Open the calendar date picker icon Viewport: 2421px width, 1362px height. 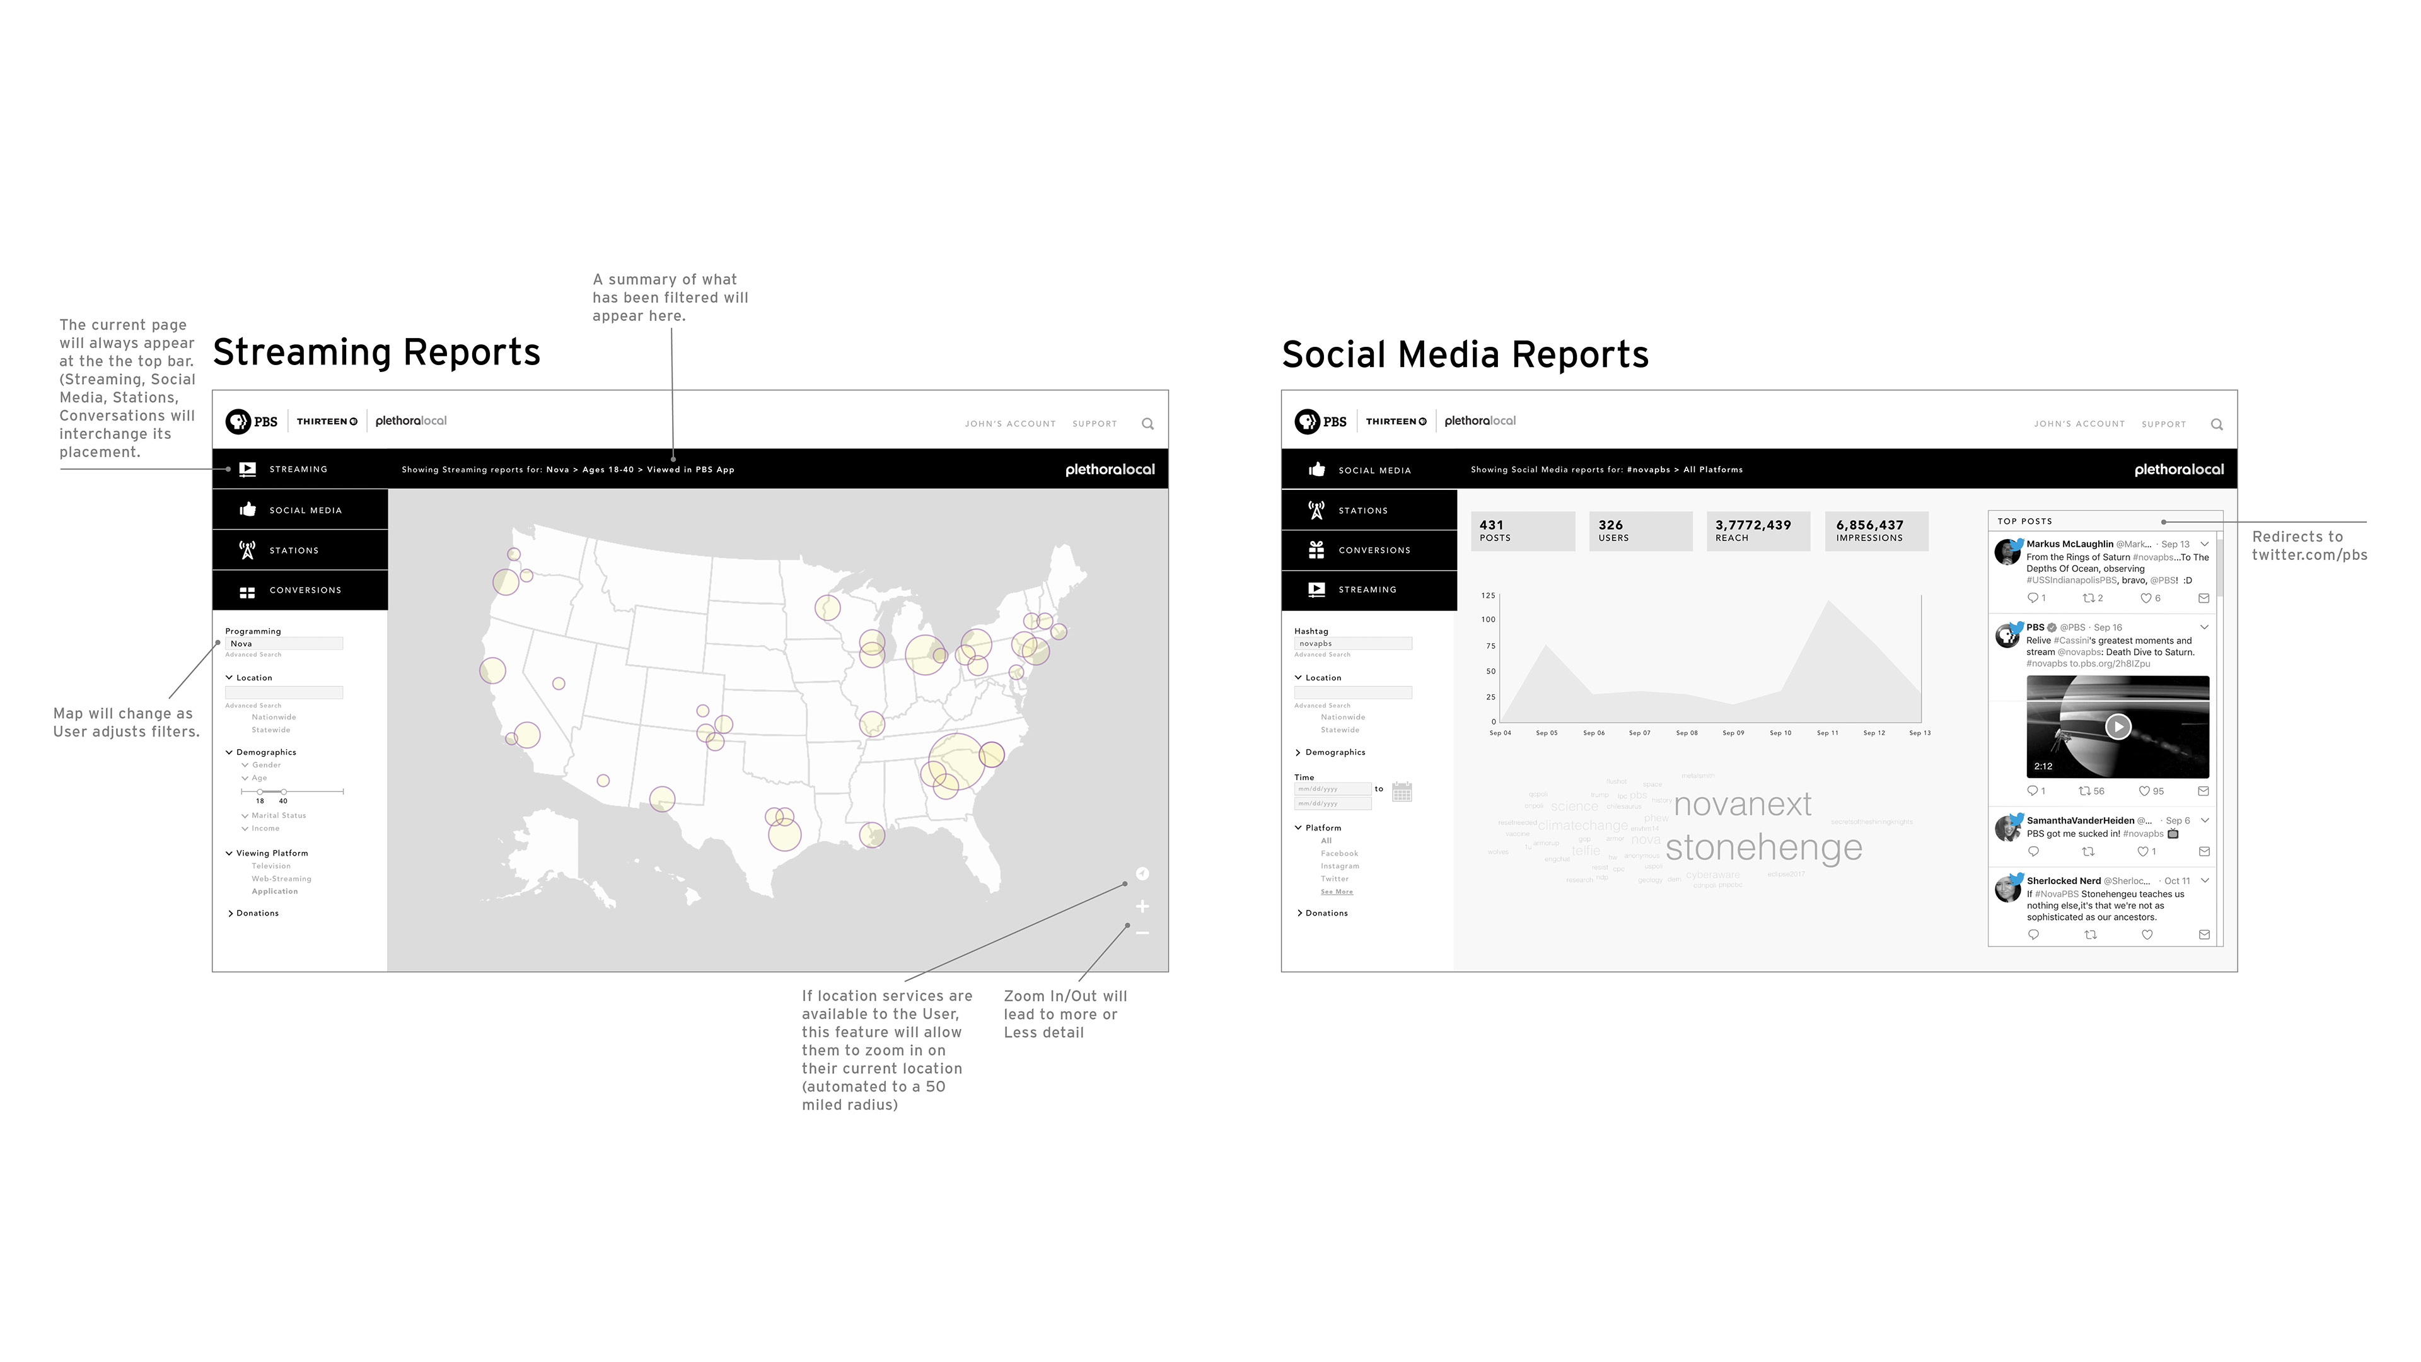tap(1402, 793)
